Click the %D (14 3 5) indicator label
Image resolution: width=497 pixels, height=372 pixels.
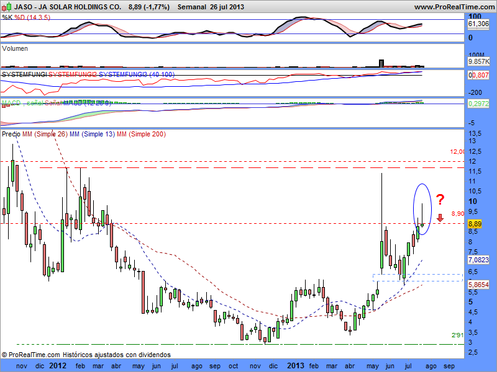[32, 17]
